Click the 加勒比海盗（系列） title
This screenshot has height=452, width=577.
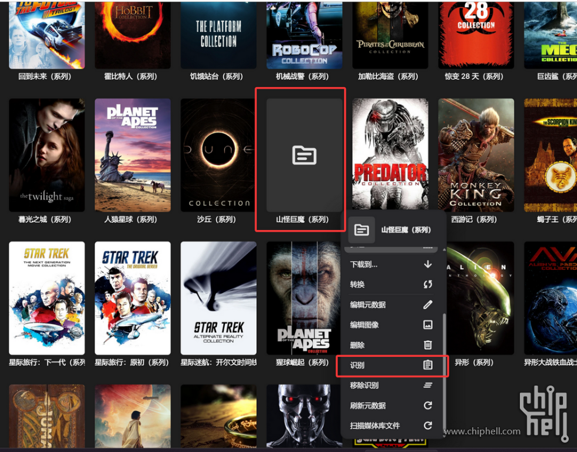point(388,76)
